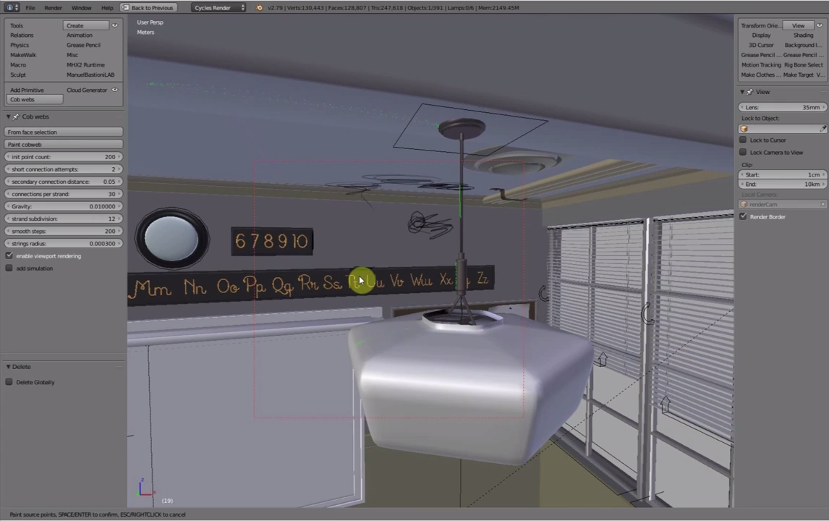Switch to the Tools tab

click(17, 25)
